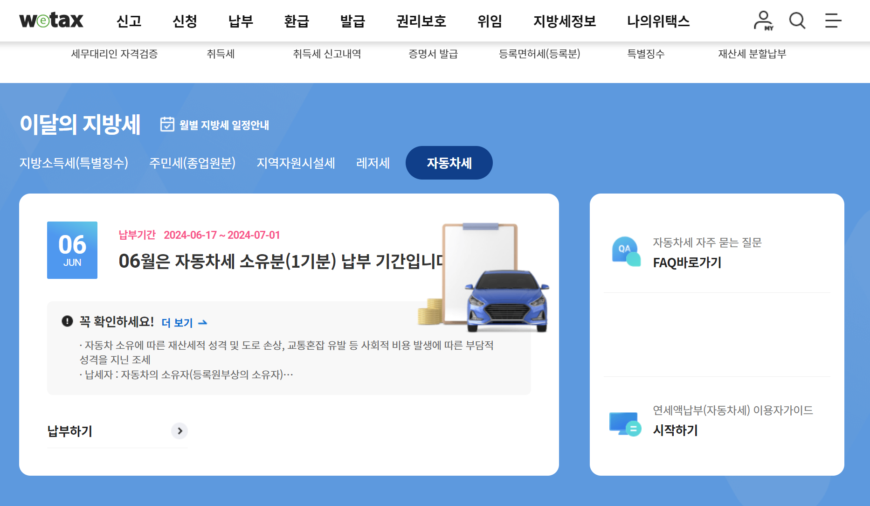
Task: Click the 납세자 : 자동차의 소유자 line
Action: 186,374
